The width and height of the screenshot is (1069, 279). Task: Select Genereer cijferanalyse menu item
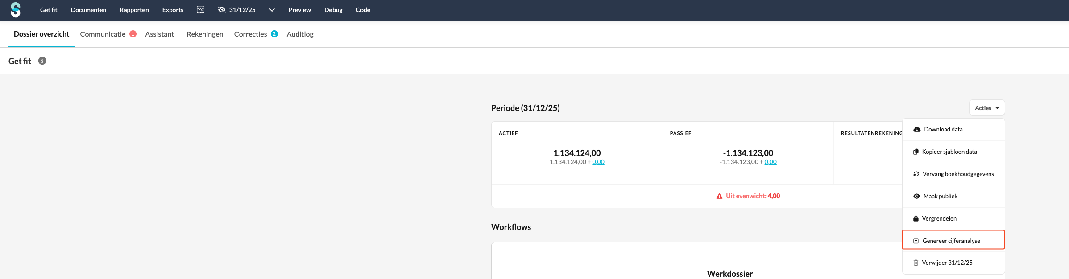click(951, 241)
